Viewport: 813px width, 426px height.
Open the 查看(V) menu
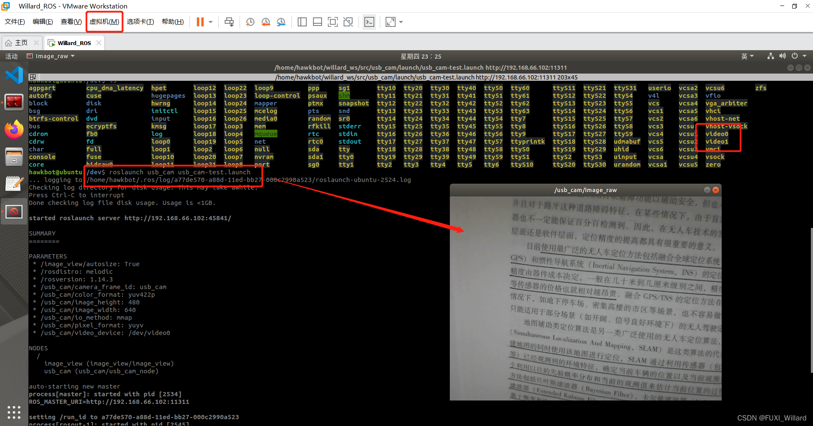click(71, 22)
